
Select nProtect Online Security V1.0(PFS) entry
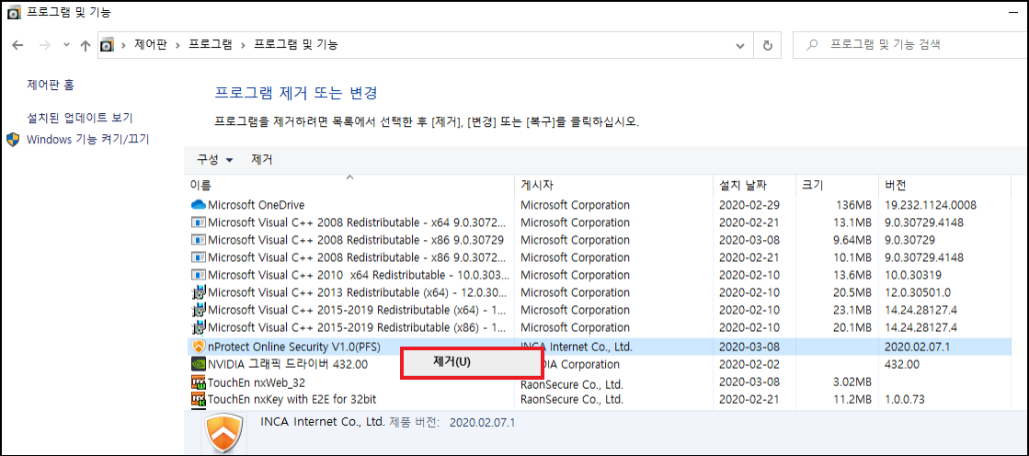pos(599,346)
